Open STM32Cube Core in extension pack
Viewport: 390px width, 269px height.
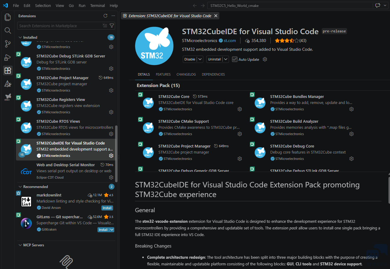tap(174, 97)
